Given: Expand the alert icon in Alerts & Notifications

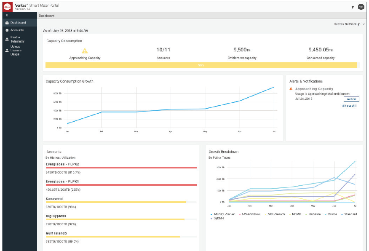Looking at the screenshot, I should click(x=290, y=89).
